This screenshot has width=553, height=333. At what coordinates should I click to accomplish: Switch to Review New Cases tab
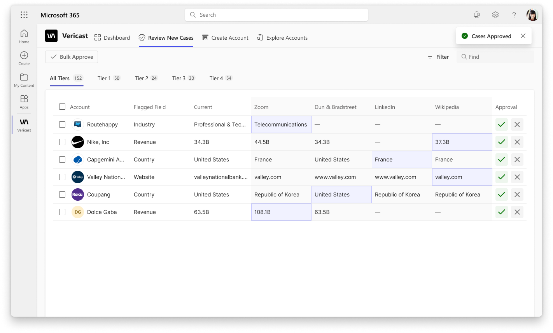[x=166, y=38]
